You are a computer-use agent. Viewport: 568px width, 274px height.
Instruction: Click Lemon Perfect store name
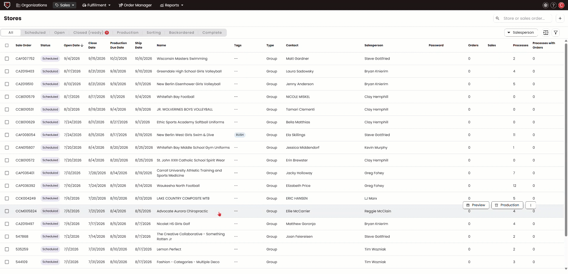coord(169,249)
